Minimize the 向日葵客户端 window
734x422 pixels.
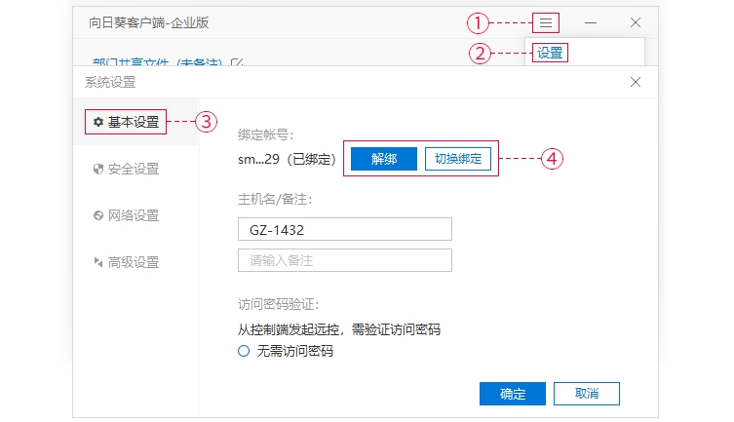[x=591, y=21]
